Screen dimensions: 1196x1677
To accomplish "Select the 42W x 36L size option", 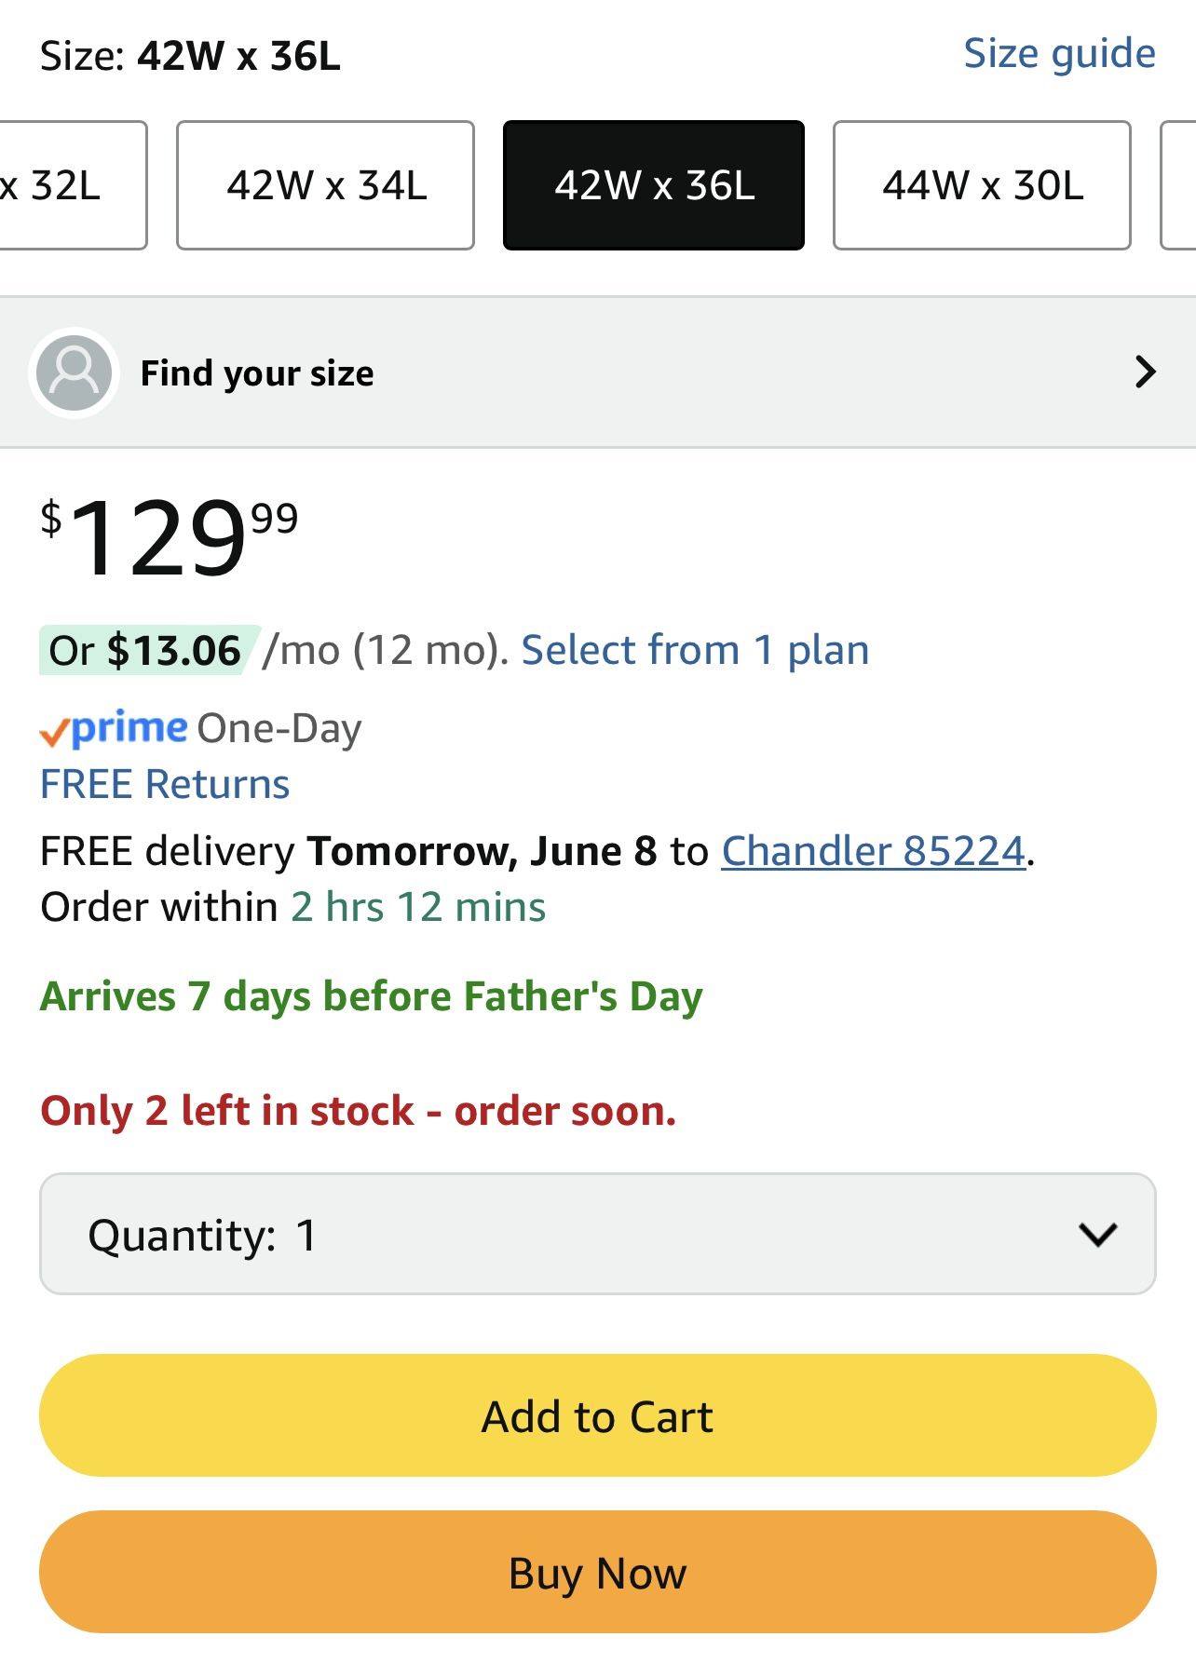I will [x=653, y=185].
